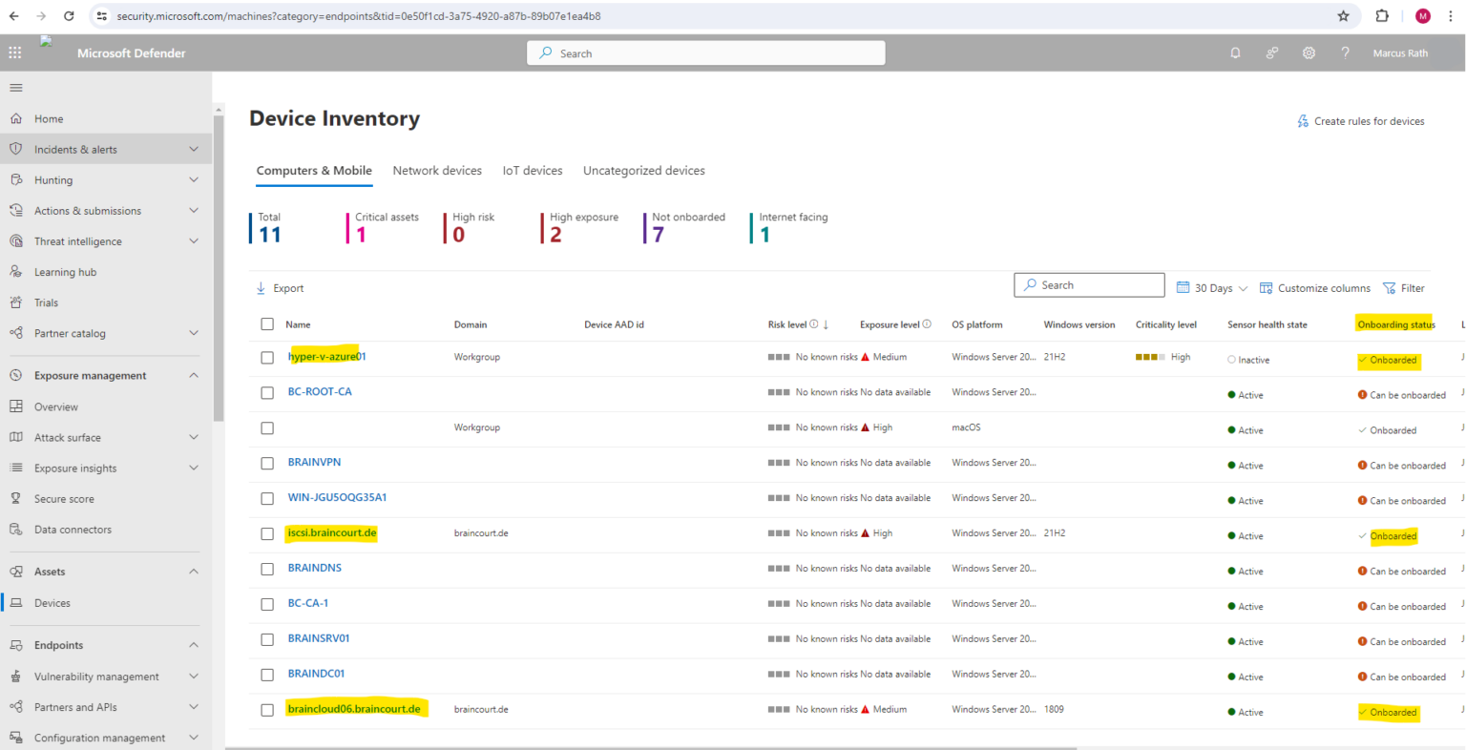Image resolution: width=1466 pixels, height=750 pixels.
Task: Open the IoT devices tab
Action: [x=532, y=170]
